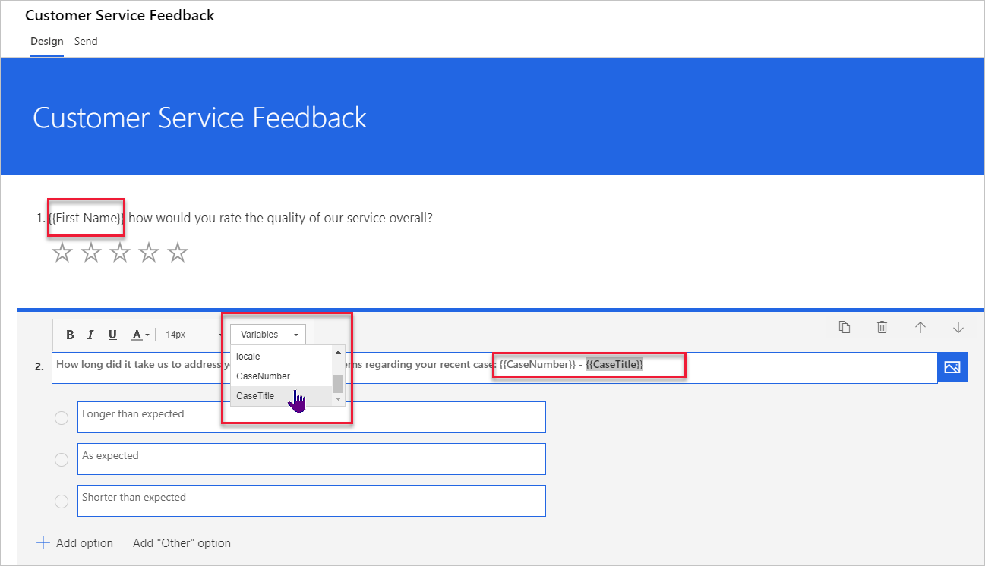Switch to the Design tab
Screen dimensions: 985x566
[x=47, y=41]
